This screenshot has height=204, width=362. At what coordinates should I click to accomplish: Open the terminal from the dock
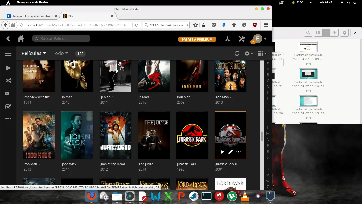(207, 196)
